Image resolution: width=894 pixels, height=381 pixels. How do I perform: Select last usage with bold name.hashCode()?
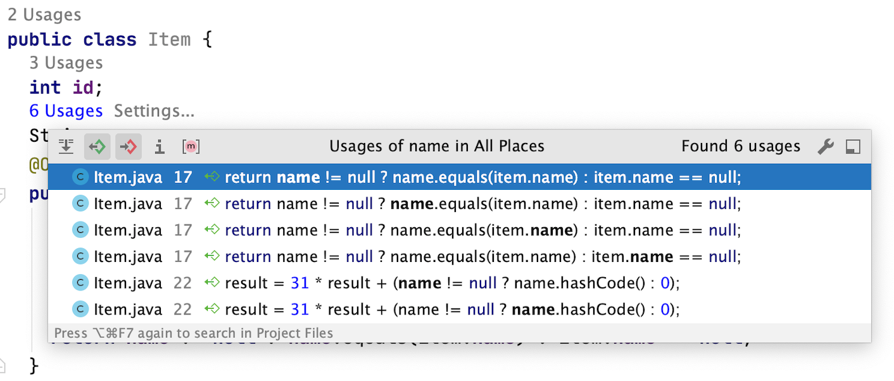[460, 309]
